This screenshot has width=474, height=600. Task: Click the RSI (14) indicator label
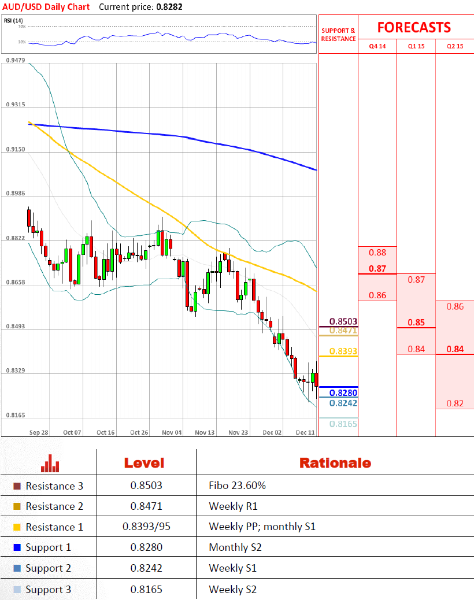[x=13, y=21]
